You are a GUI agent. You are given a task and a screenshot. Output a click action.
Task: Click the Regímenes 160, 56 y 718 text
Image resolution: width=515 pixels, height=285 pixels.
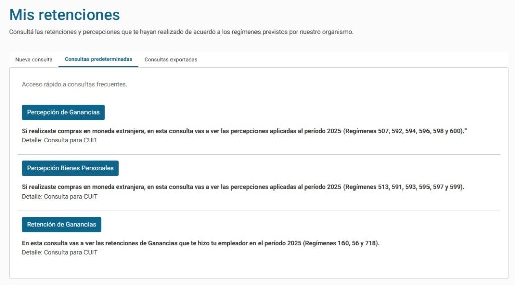click(x=342, y=243)
